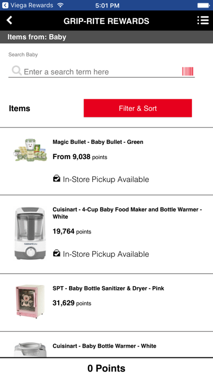Tap the Cuisinart food maker pickup bag icon
The width and height of the screenshot is (213, 378).
(x=57, y=254)
